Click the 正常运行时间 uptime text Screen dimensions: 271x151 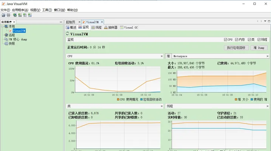(86, 47)
